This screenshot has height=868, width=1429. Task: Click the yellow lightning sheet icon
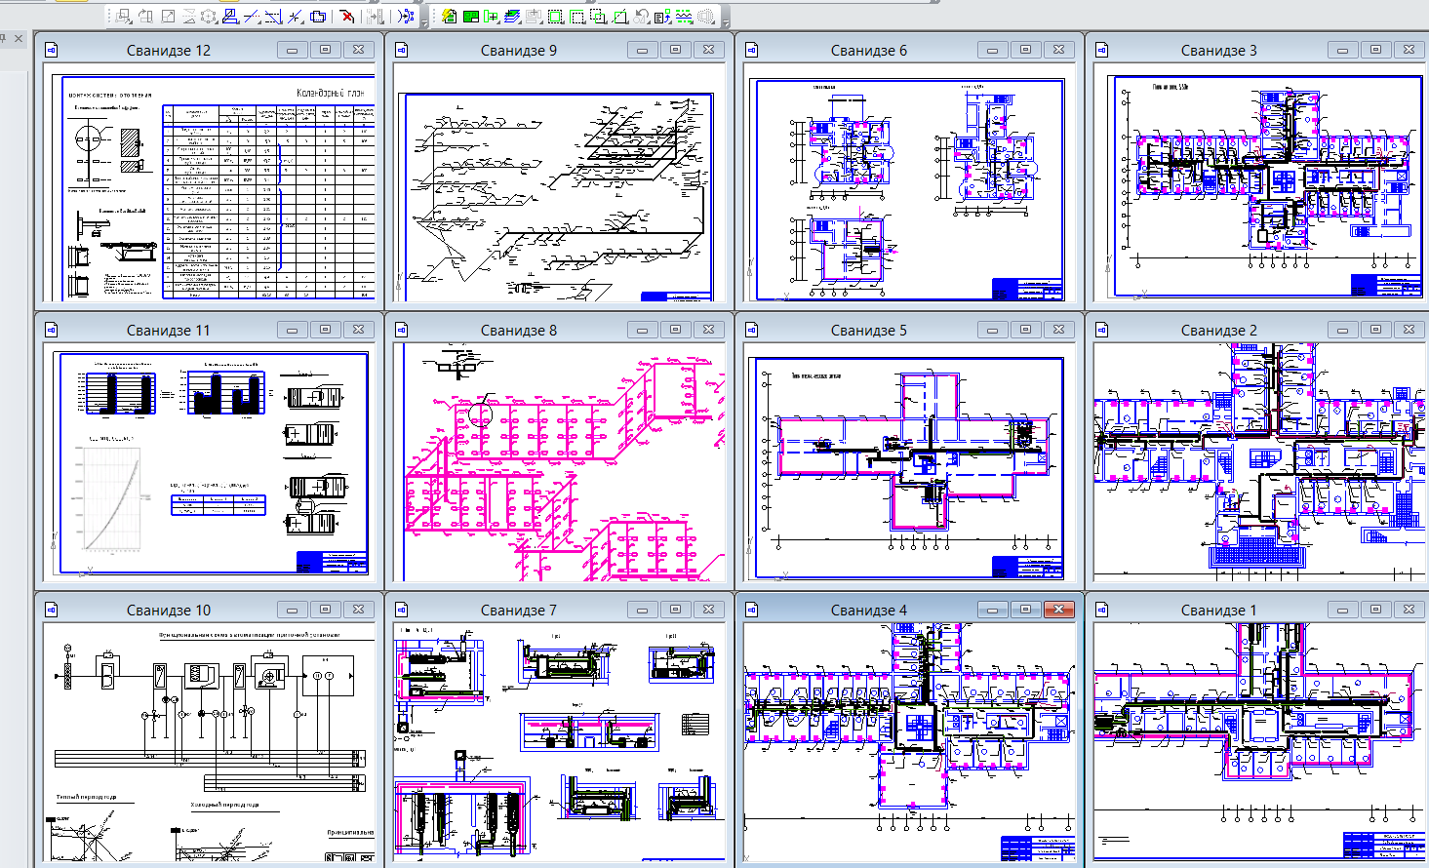[449, 17]
